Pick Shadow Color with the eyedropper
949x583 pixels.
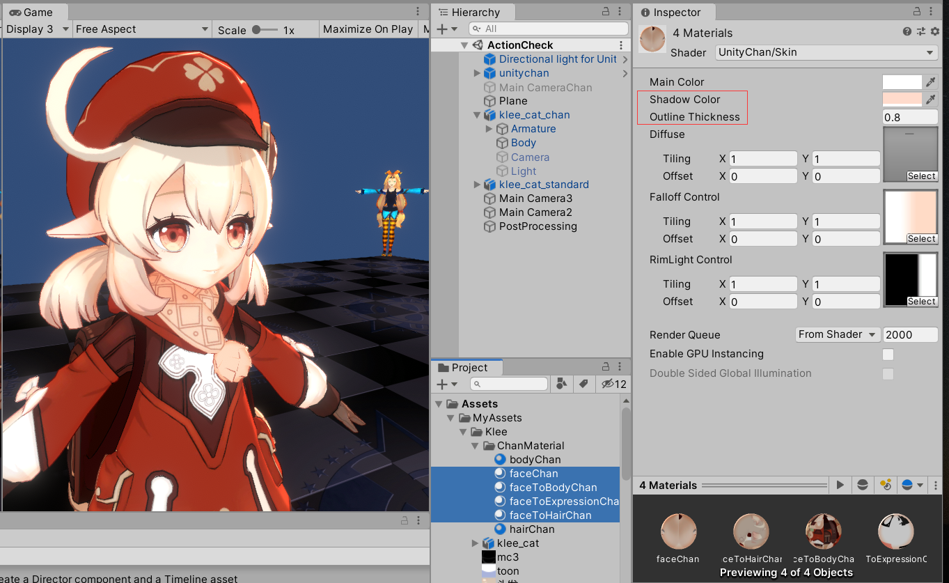point(931,100)
